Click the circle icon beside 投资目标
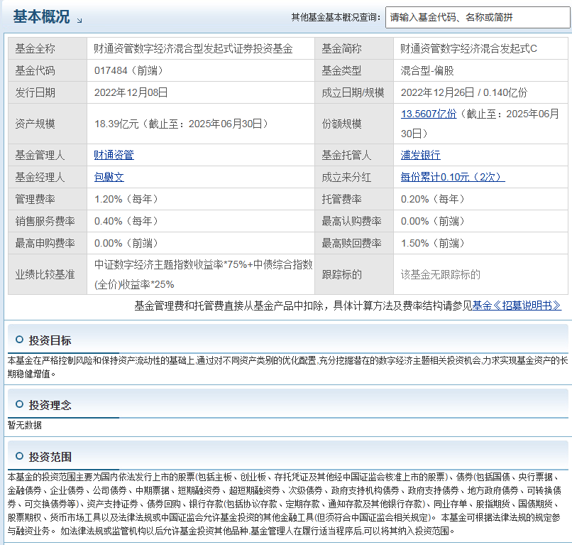 tap(19, 340)
